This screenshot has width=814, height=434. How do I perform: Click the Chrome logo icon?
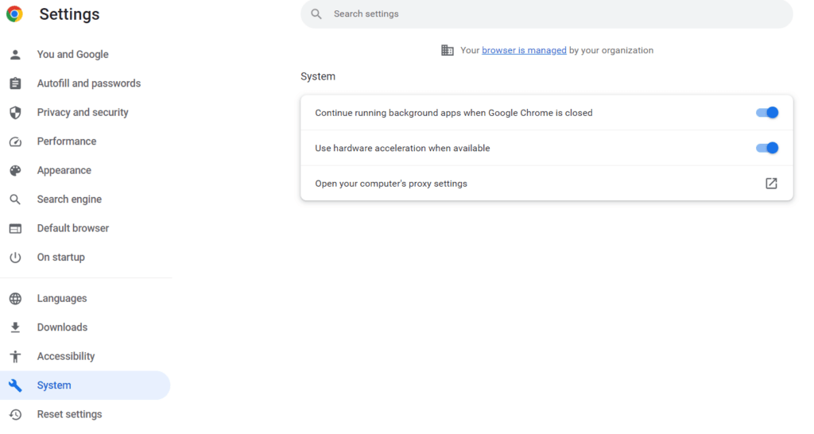click(x=14, y=14)
